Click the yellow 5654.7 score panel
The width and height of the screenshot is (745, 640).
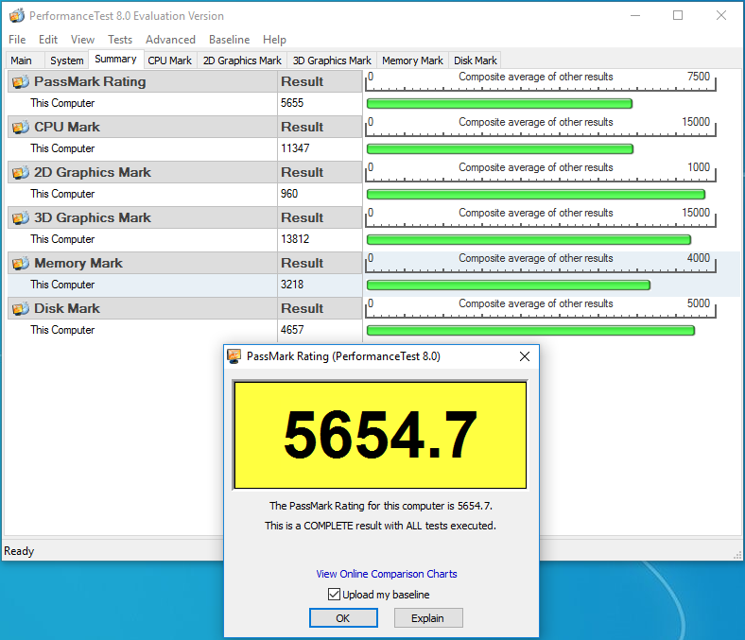pos(380,435)
